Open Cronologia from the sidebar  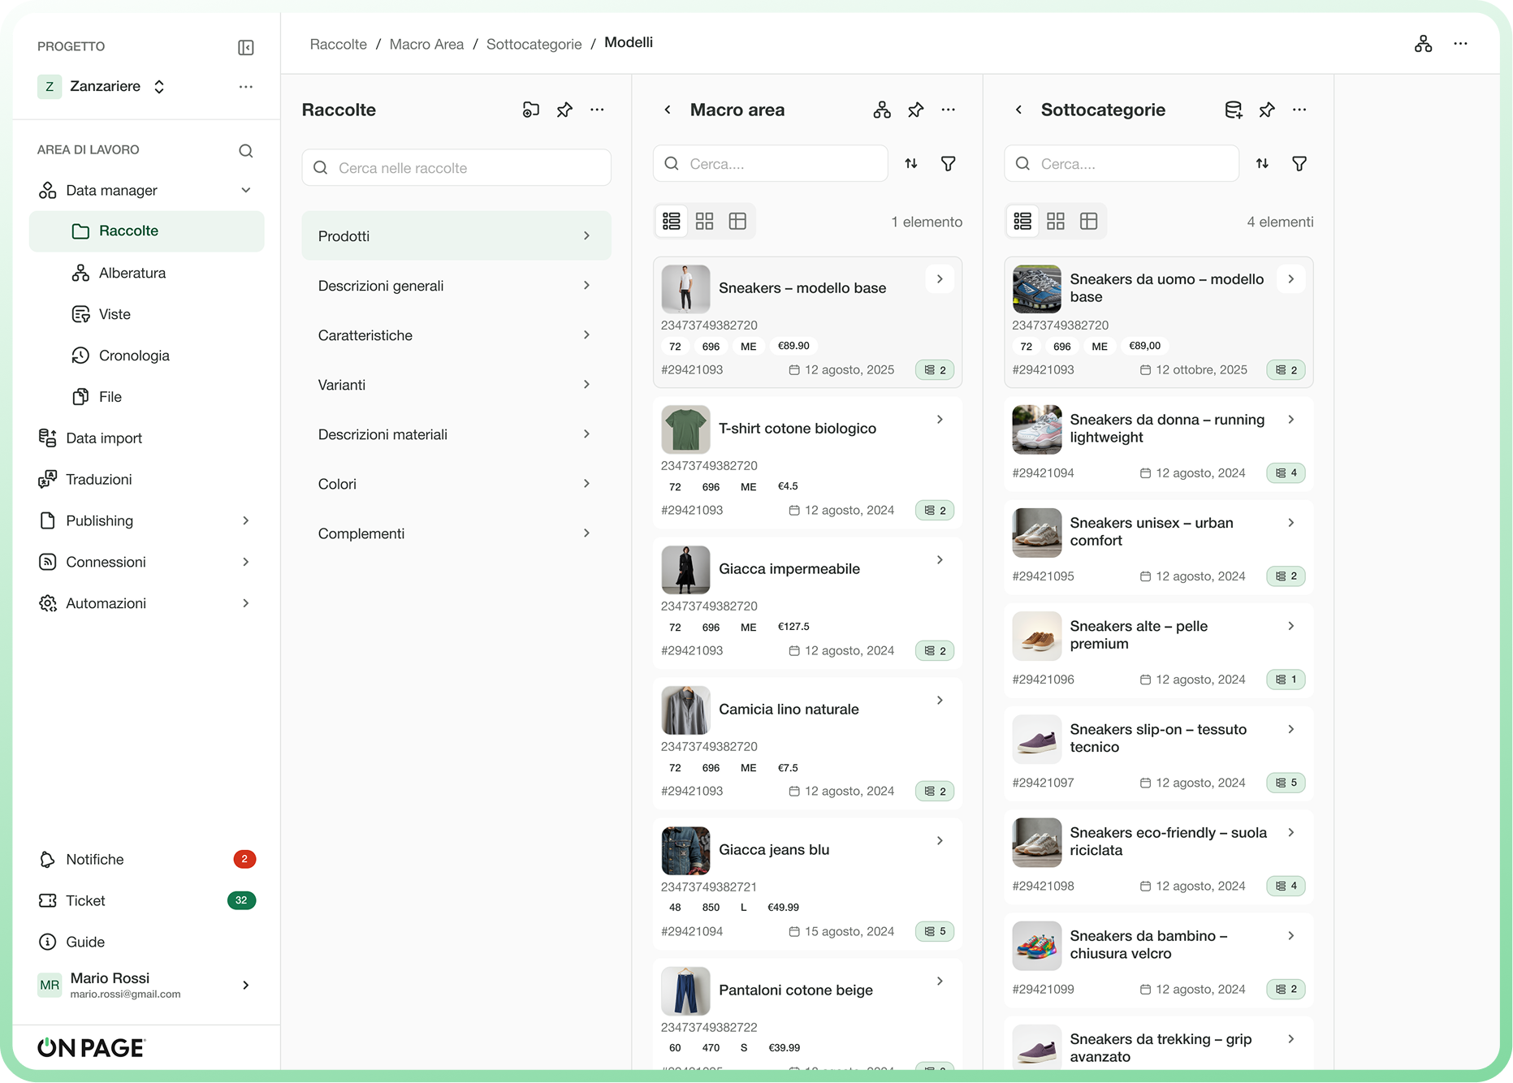click(133, 355)
